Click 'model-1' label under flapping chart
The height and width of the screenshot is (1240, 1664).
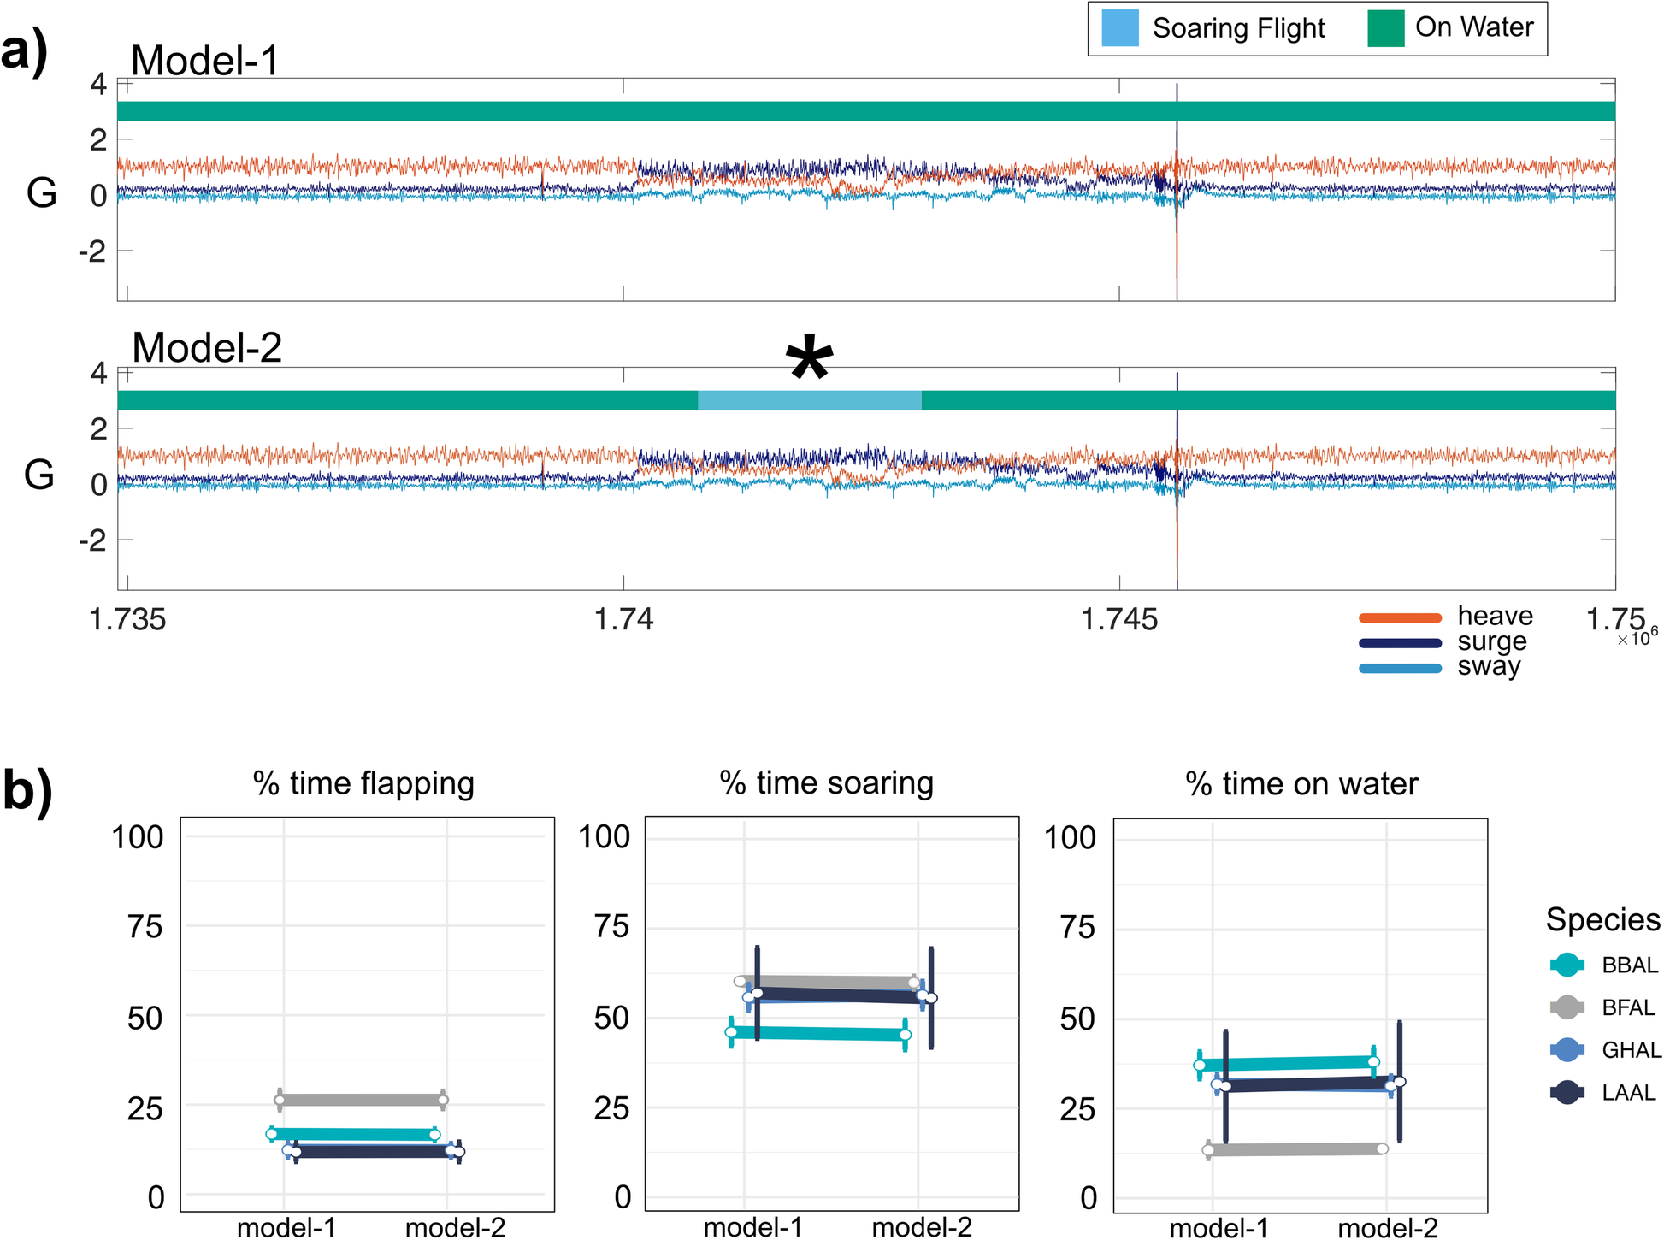click(286, 1228)
